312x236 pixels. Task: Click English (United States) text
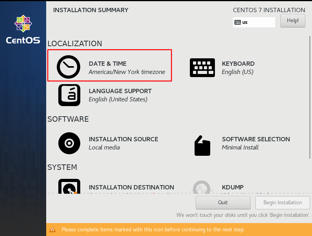(x=118, y=99)
